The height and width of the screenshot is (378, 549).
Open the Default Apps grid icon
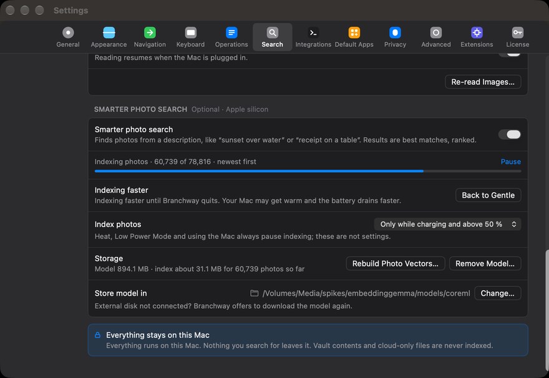[354, 32]
